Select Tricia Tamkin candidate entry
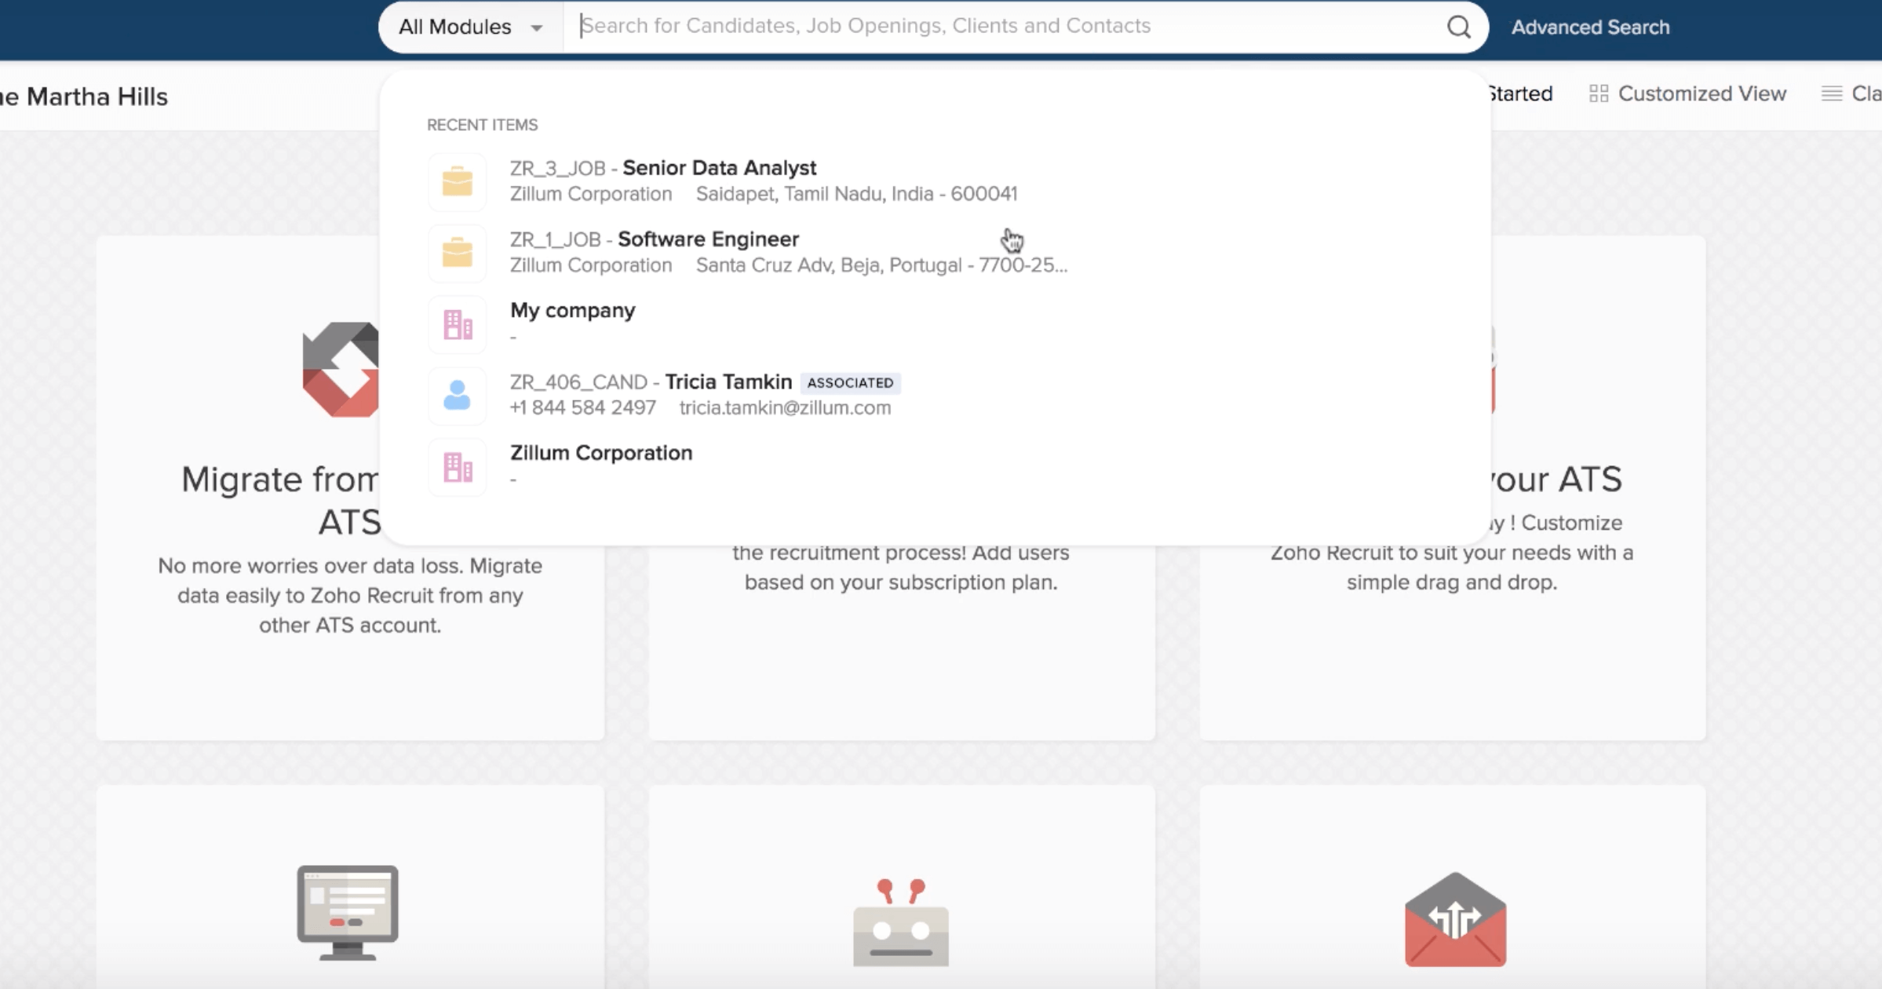The height and width of the screenshot is (989, 1882). (728, 382)
